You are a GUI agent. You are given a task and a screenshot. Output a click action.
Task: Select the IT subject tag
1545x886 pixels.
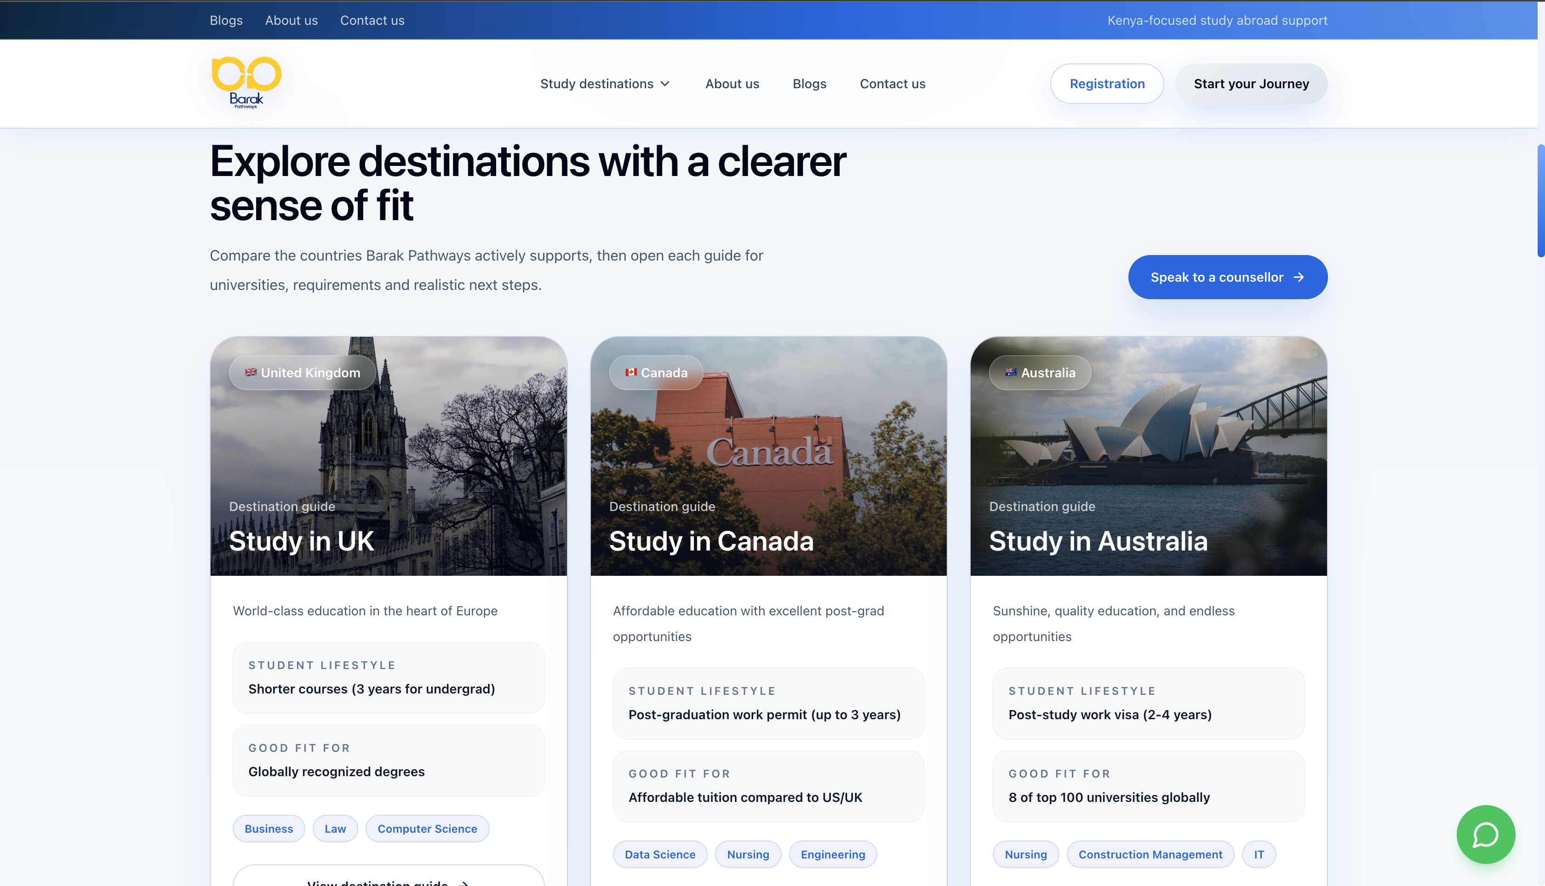(x=1259, y=854)
